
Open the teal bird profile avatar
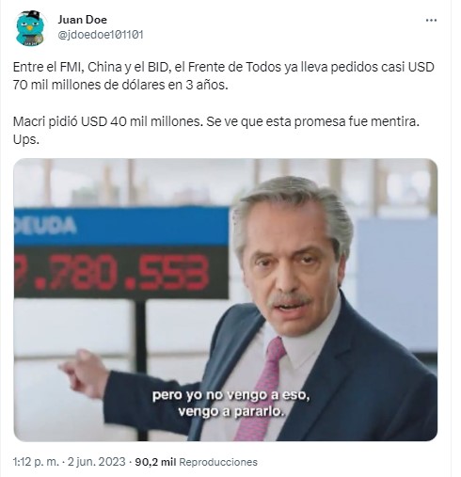coord(30,28)
